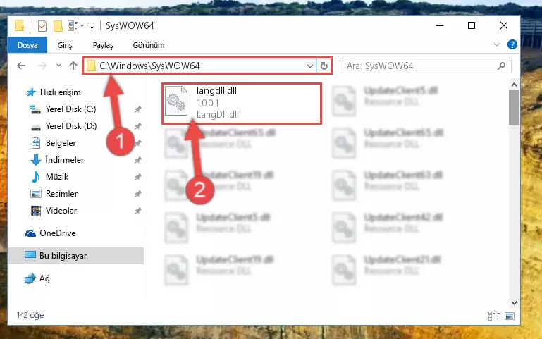The width and height of the screenshot is (542, 339).
Task: Select the Görünüm tab
Action: tap(149, 45)
